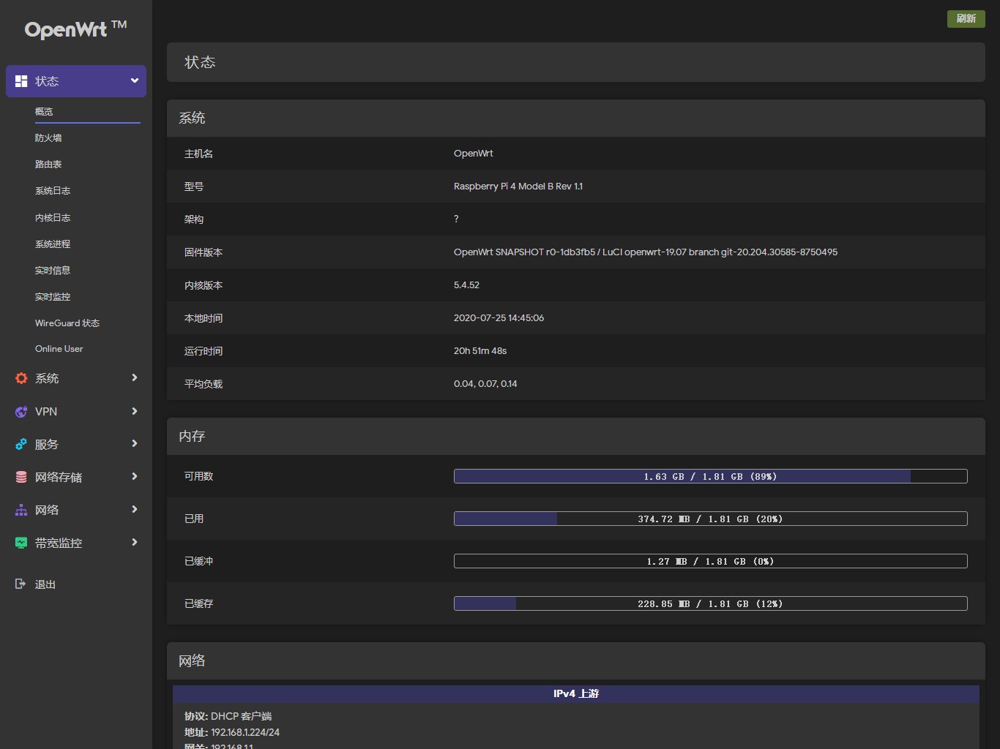Screen dimensions: 1000x749
Task: Click the address 192.168.1.224/24
Action: point(245,732)
